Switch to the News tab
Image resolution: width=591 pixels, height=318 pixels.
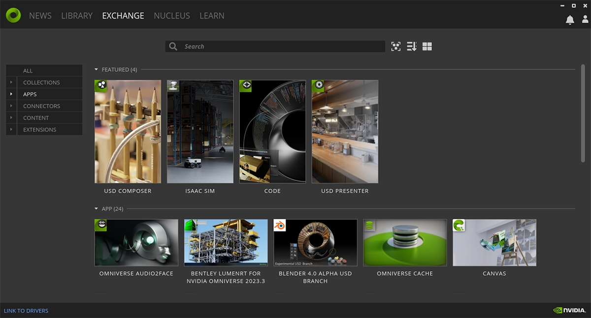[x=40, y=16]
